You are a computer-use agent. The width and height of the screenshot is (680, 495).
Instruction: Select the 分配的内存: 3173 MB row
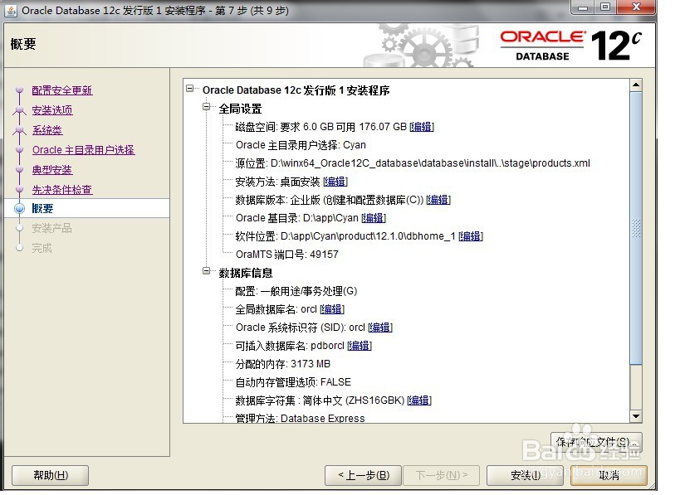coord(283,364)
